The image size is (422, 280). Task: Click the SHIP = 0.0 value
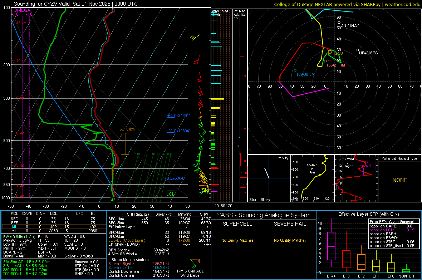click(84, 274)
